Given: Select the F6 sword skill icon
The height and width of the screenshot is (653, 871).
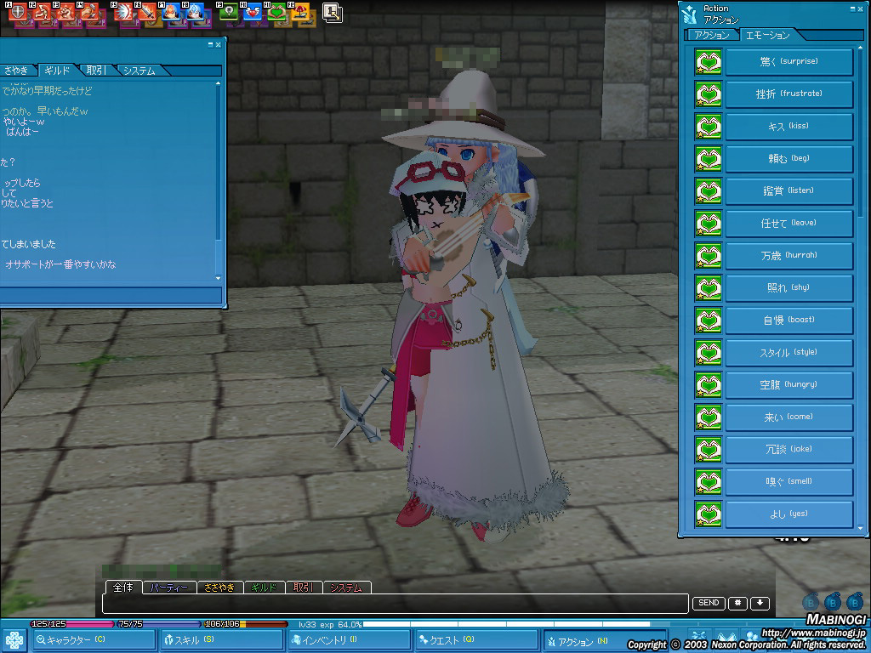Looking at the screenshot, I should (146, 12).
